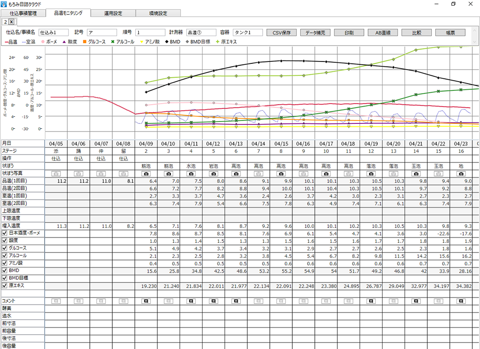
Task: Open the comment icon for 04/19
Action: (x=371, y=301)
